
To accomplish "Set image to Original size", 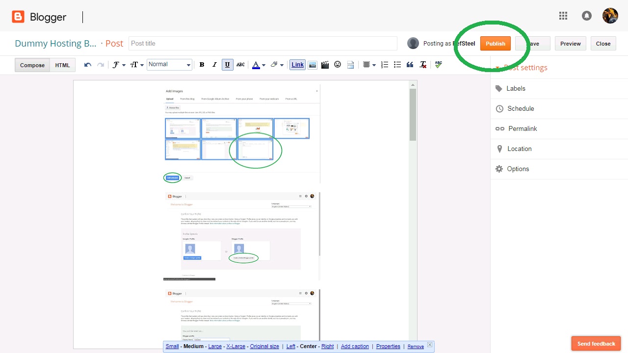I will click(264, 346).
